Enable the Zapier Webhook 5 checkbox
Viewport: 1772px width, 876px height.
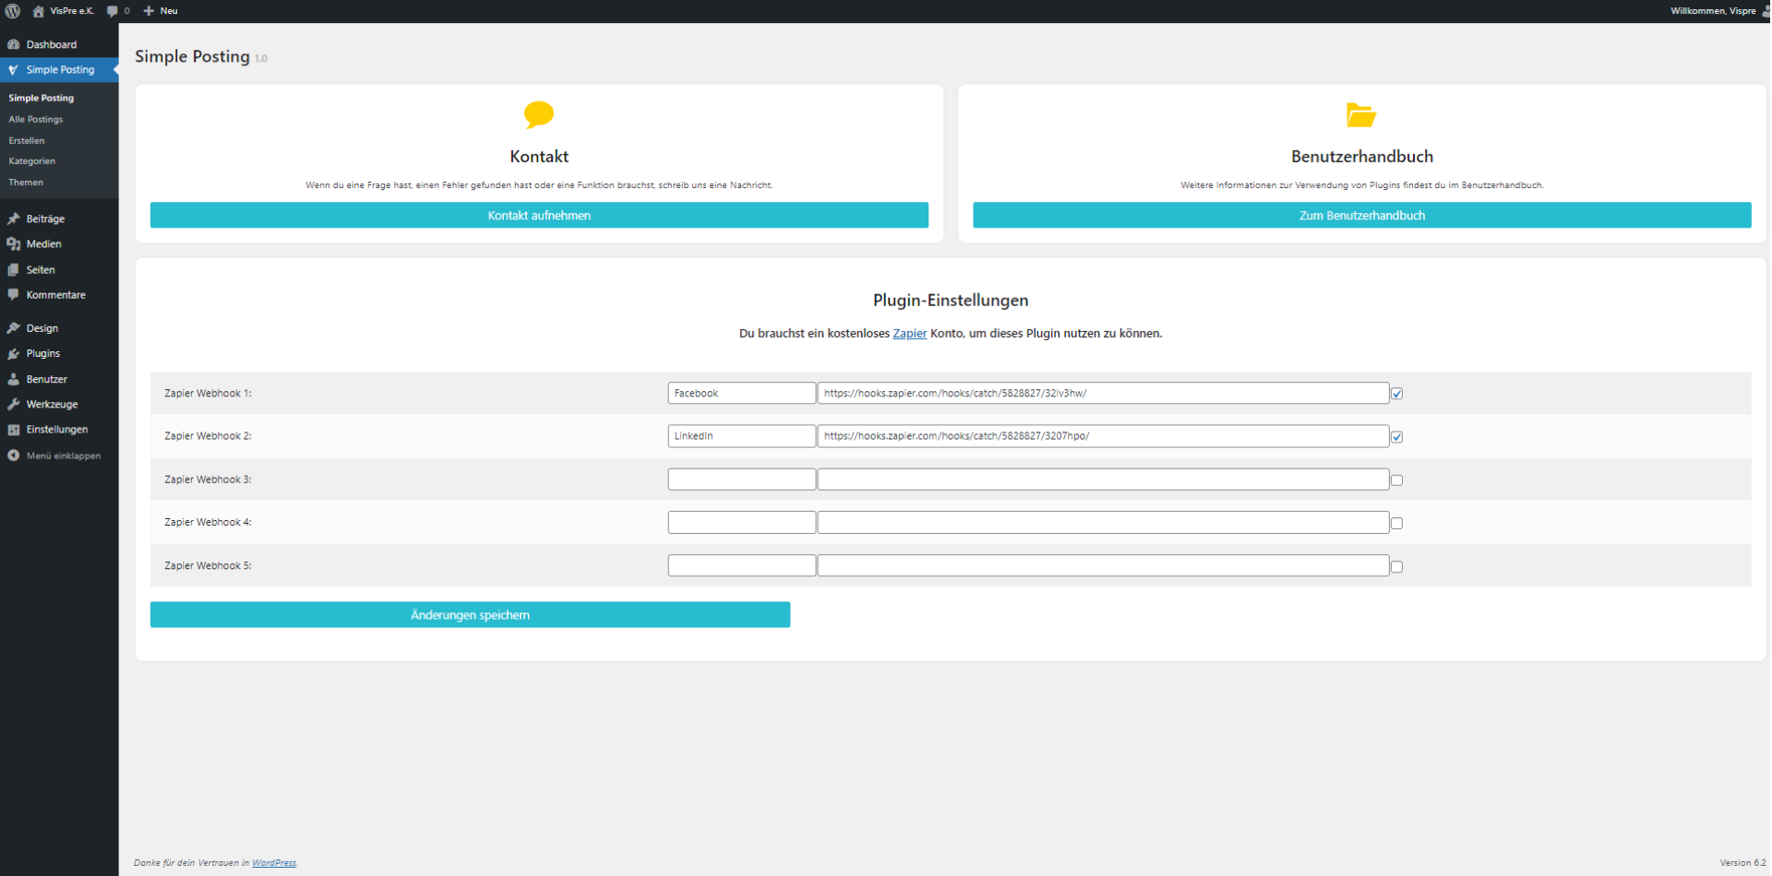[1397, 567]
